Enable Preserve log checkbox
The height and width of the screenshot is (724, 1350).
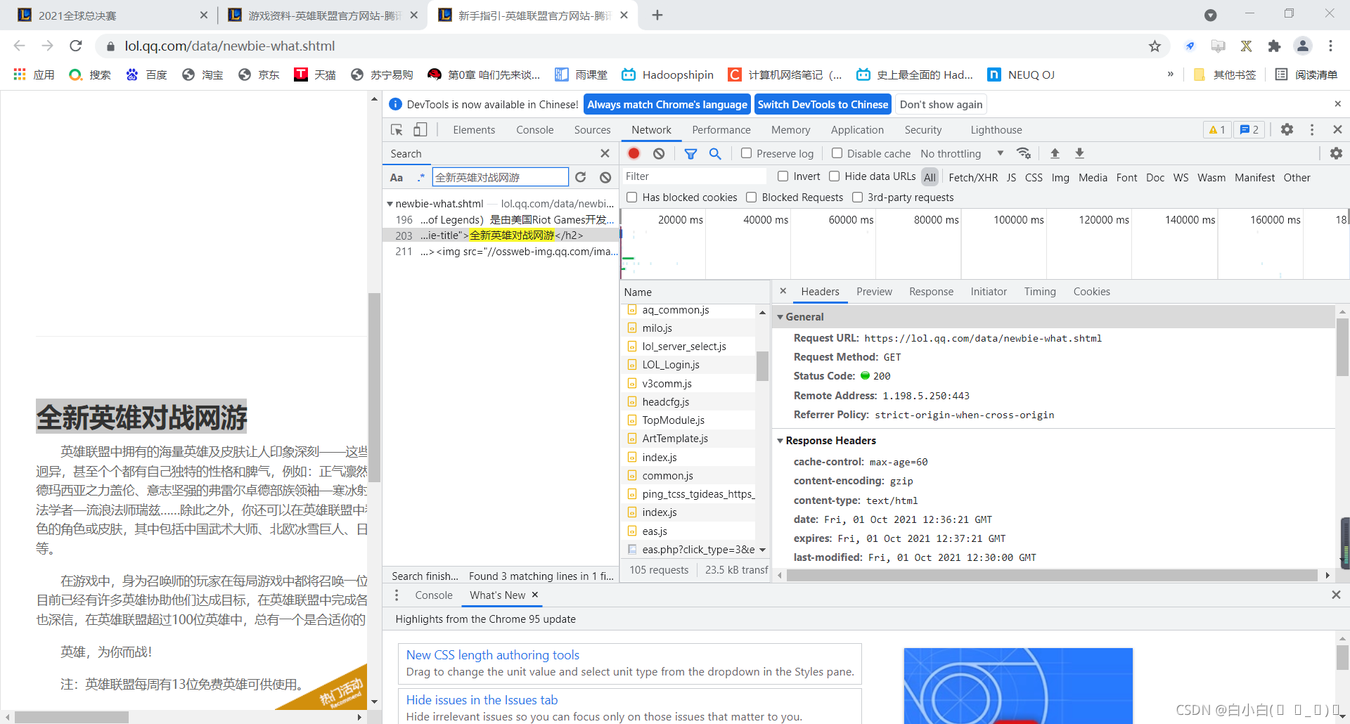tap(747, 153)
